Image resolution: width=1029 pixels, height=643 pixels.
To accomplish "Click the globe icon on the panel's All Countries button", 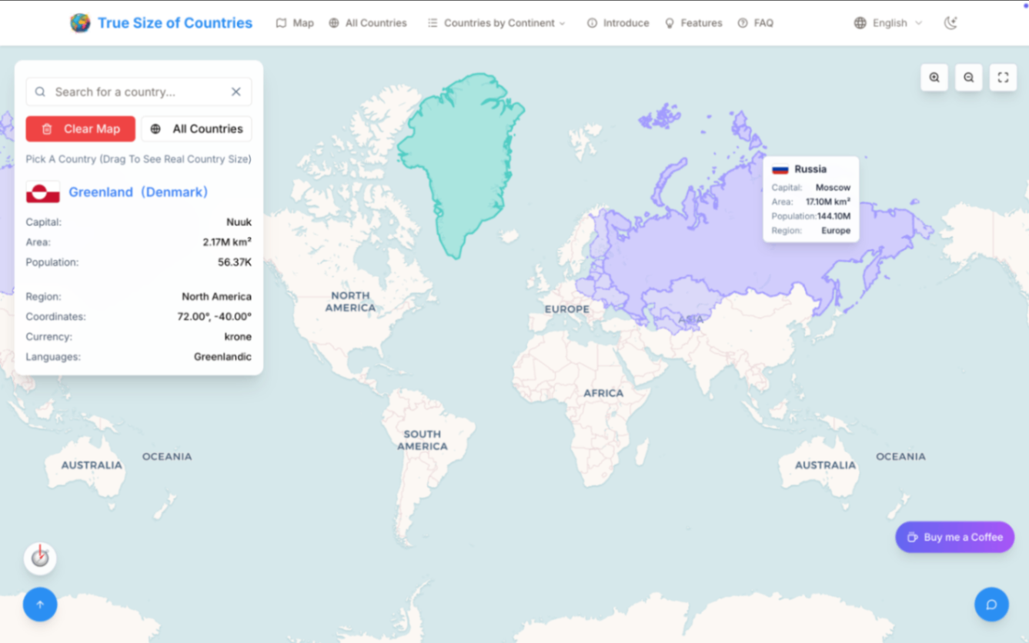I will (155, 129).
